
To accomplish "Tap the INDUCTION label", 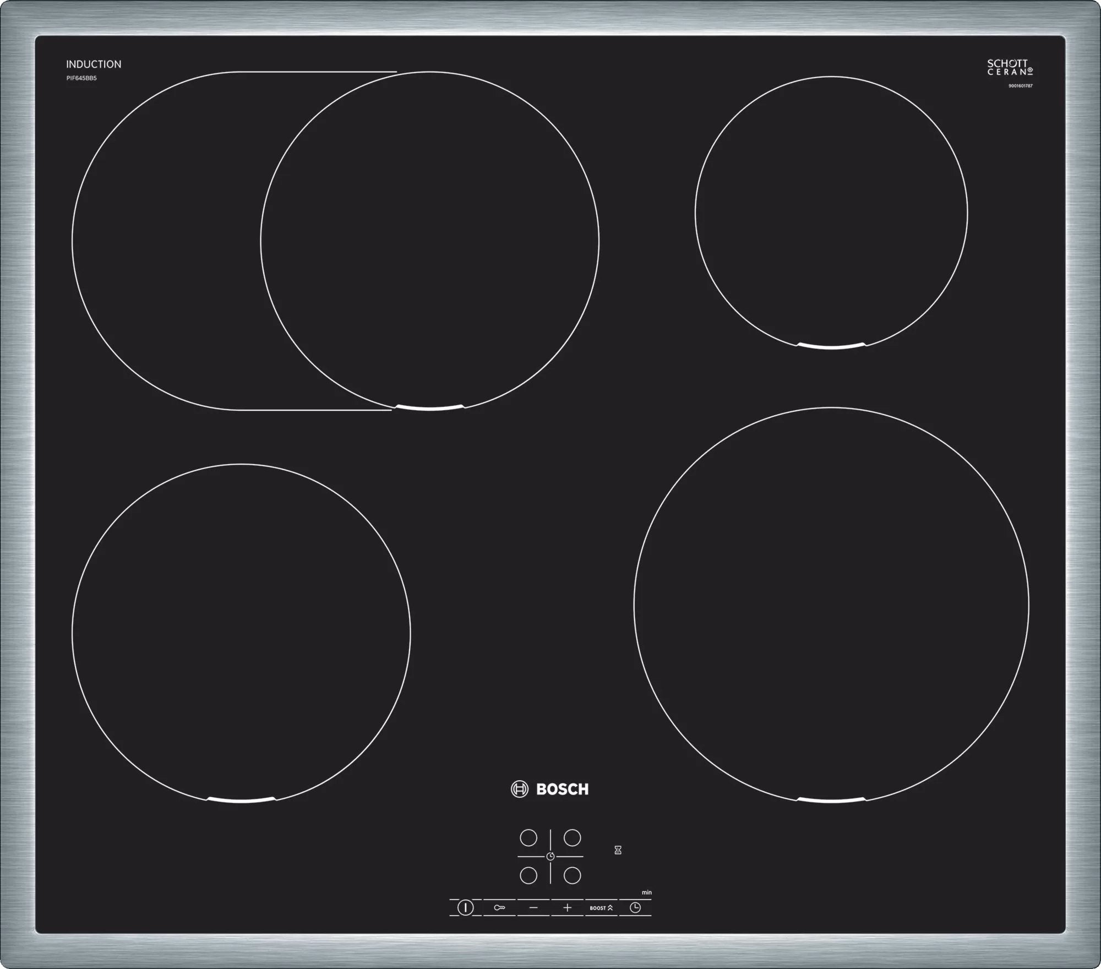I will [94, 63].
